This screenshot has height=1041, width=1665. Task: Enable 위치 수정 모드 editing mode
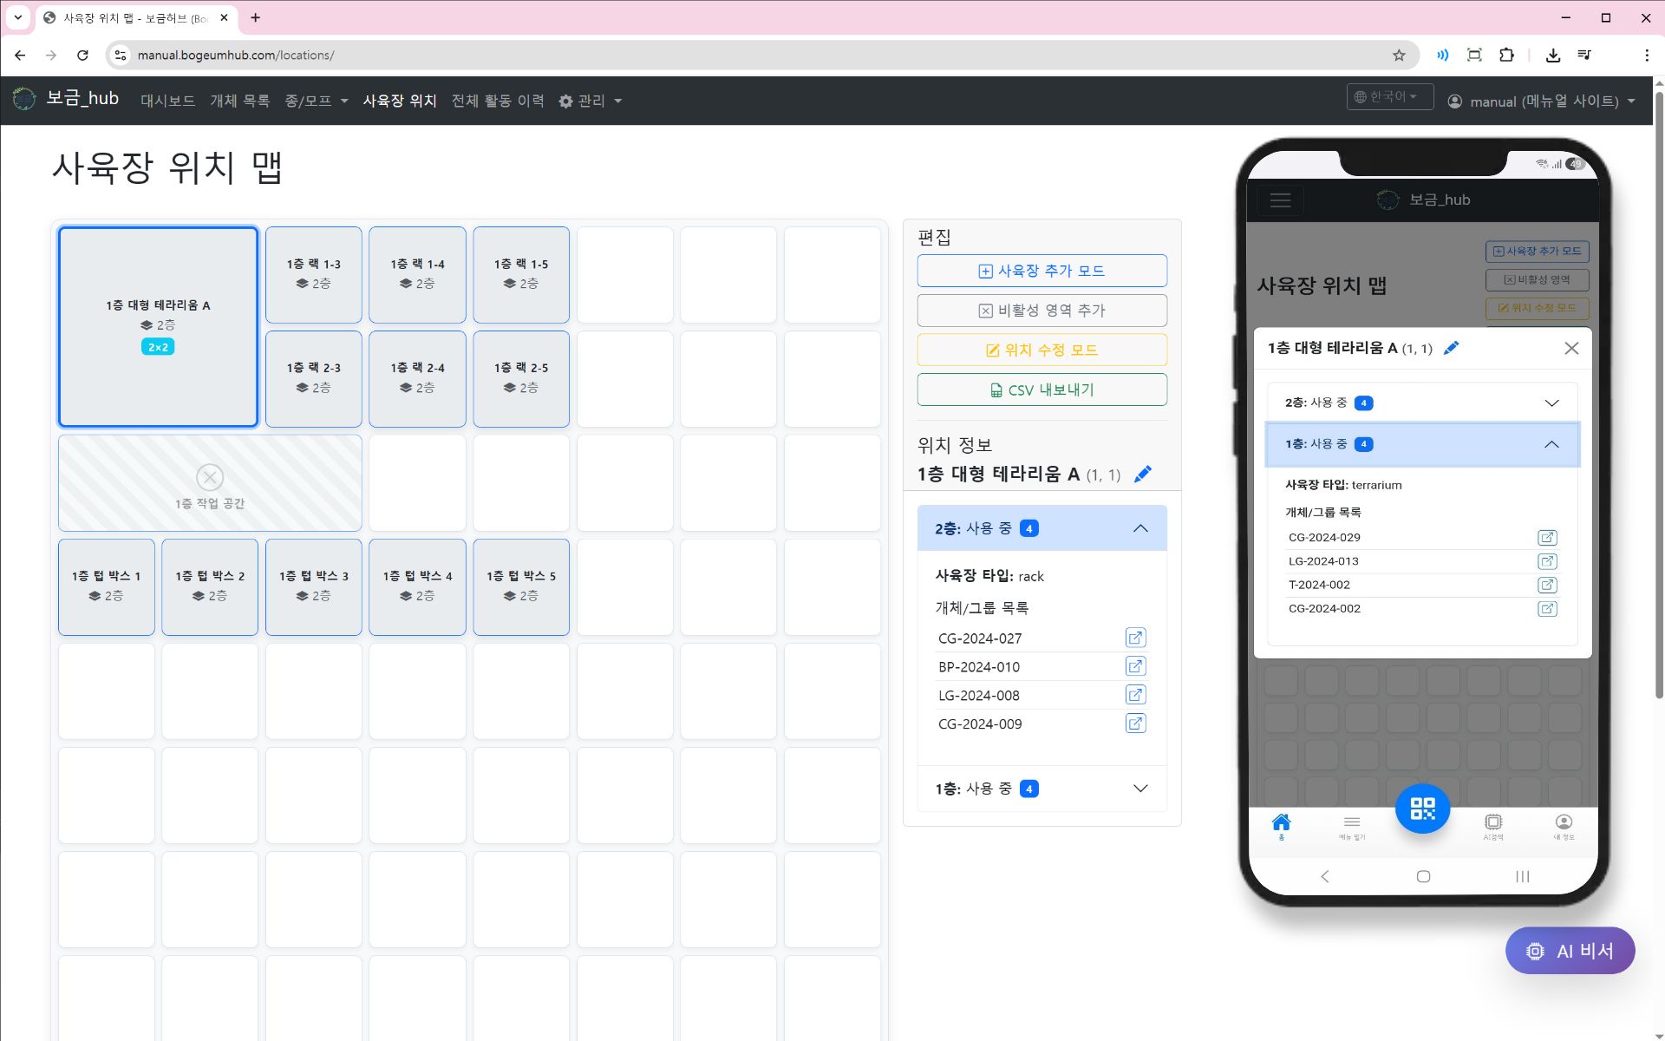1041,350
